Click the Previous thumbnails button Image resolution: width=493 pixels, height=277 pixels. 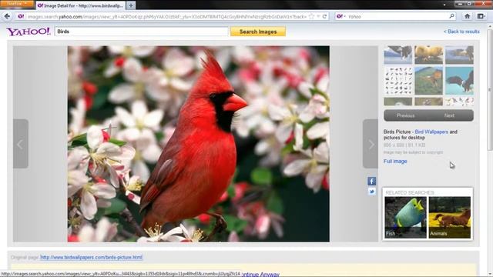pos(406,115)
